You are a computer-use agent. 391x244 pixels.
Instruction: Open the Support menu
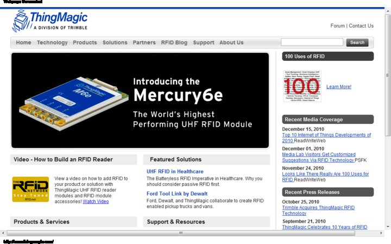coord(204,42)
